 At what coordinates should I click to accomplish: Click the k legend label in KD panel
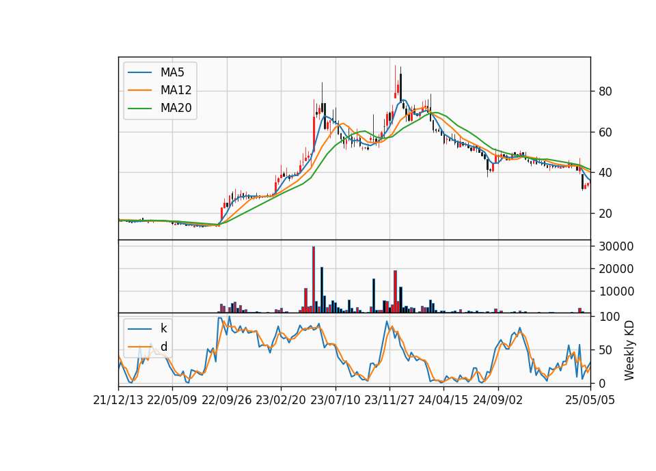tap(163, 328)
